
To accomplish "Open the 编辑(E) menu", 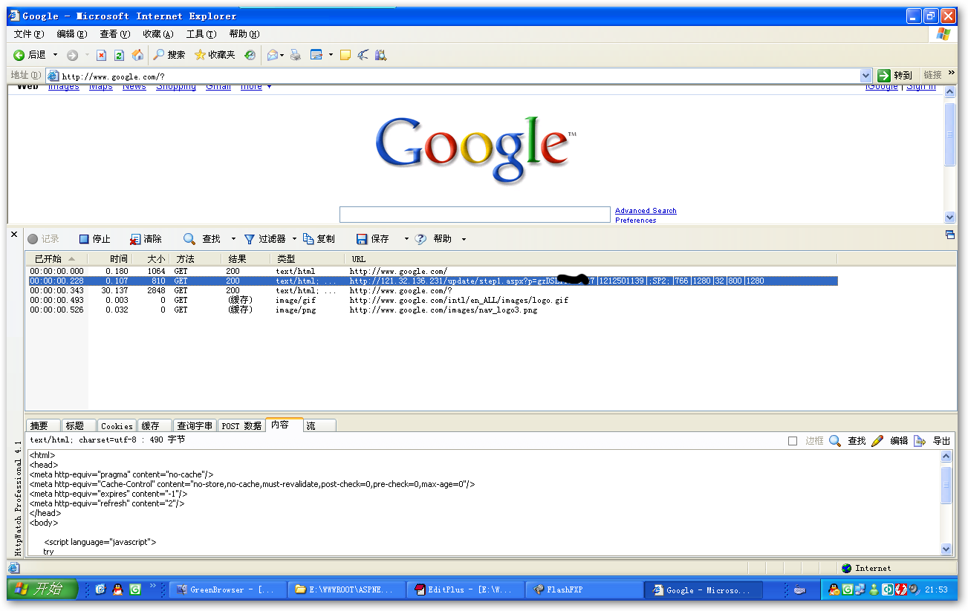I will pyautogui.click(x=72, y=34).
